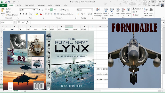Screen dimensions: 165x93
Task: Toggle Underline formatting
Action: pos(26,14)
